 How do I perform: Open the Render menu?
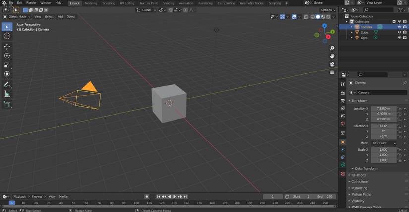31,3
